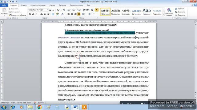This screenshot has width=197, height=110.
Task: Switch to the Вид tab
Action: (89, 5)
